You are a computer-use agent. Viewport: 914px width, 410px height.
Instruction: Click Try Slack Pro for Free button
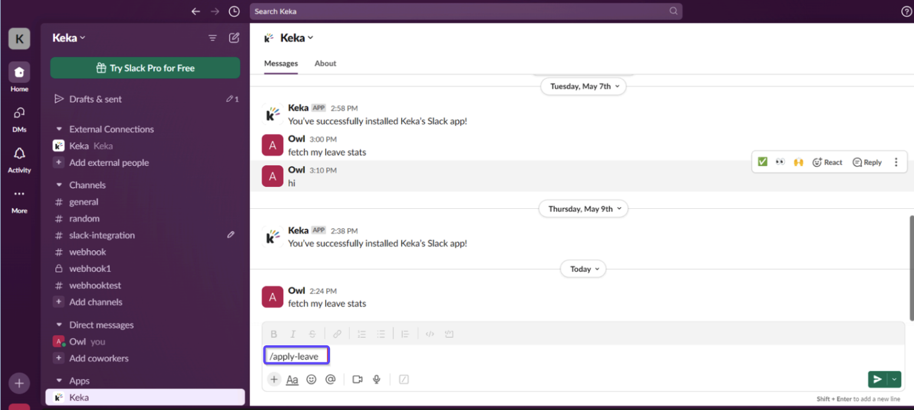point(145,68)
